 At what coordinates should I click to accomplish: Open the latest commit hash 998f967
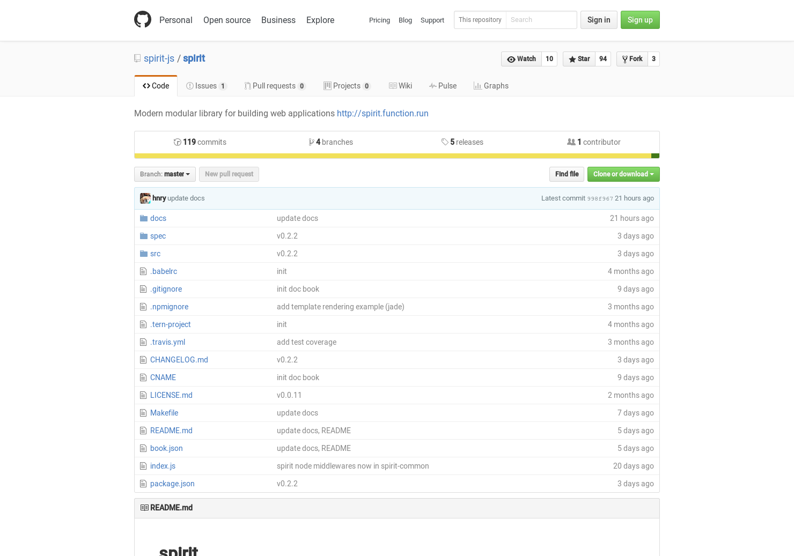600,198
